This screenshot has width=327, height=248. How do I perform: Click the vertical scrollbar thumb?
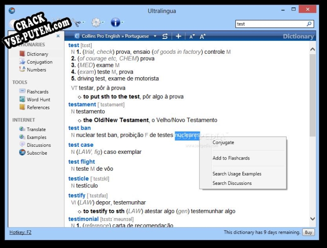click(x=313, y=95)
